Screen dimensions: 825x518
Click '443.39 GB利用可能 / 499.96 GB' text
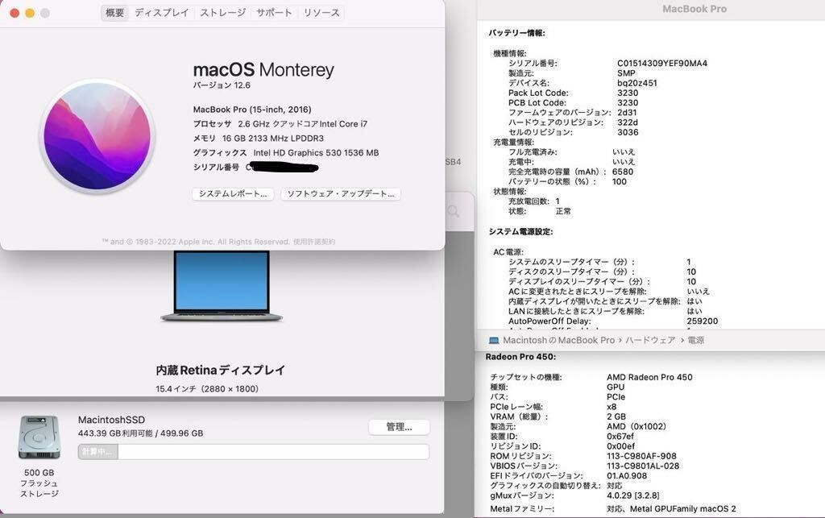[x=140, y=433]
